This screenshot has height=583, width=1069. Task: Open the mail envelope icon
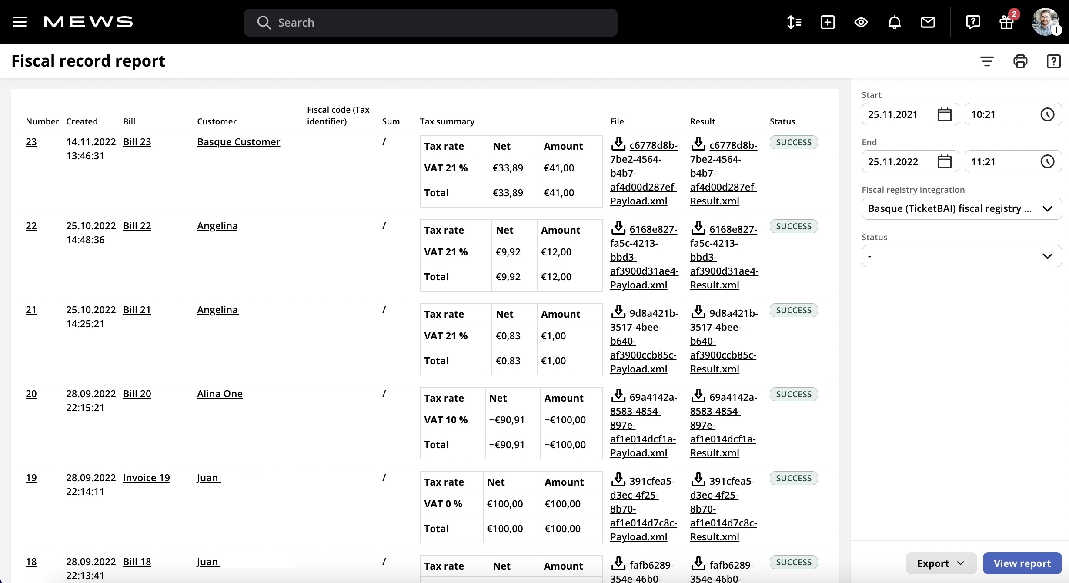pos(928,22)
